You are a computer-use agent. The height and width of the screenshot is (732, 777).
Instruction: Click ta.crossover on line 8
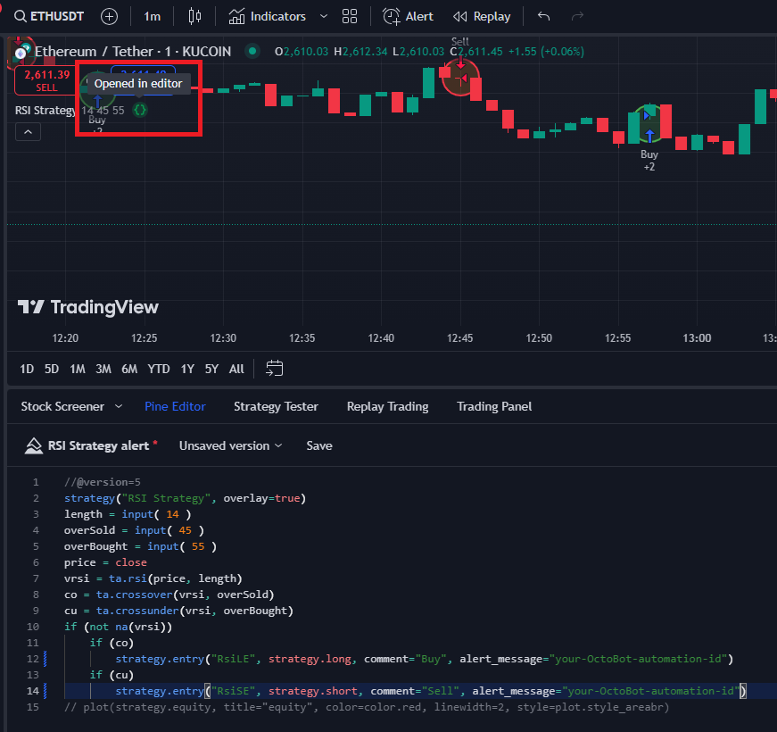tap(135, 595)
